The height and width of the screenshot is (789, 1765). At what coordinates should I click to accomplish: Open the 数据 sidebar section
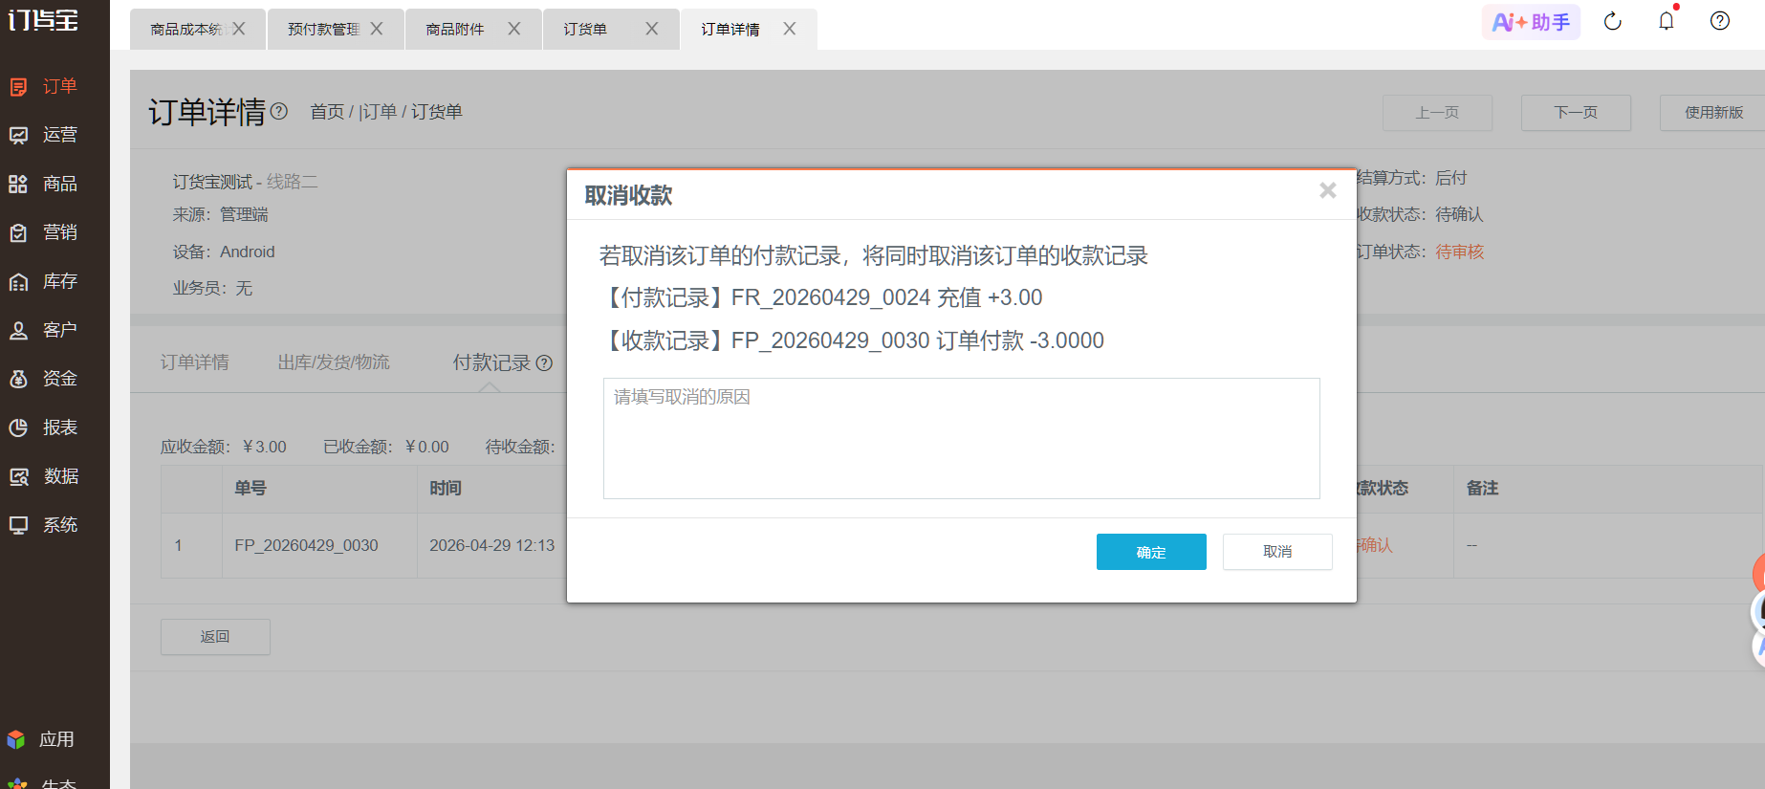pos(44,476)
